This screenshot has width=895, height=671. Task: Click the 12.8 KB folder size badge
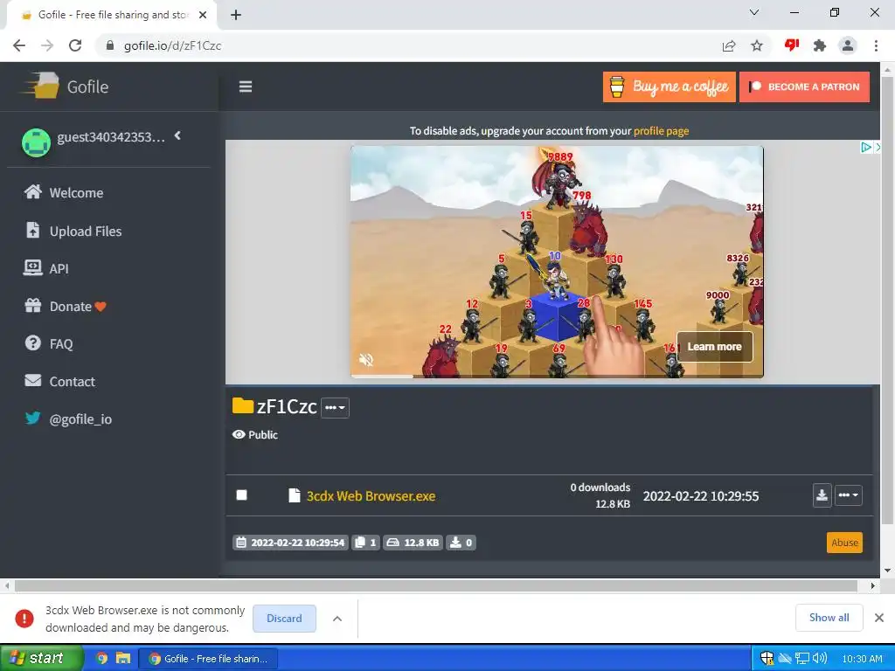click(x=413, y=543)
